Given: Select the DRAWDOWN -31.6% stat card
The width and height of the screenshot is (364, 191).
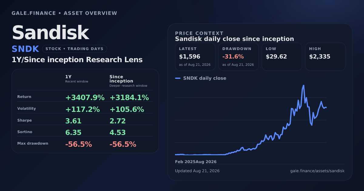Looking at the screenshot, I should point(238,57).
